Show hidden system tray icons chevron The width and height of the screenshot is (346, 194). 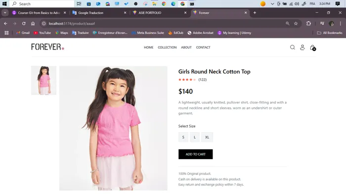272,4
